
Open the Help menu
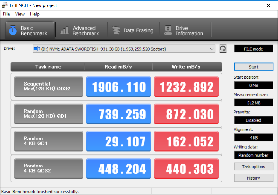tap(35, 14)
